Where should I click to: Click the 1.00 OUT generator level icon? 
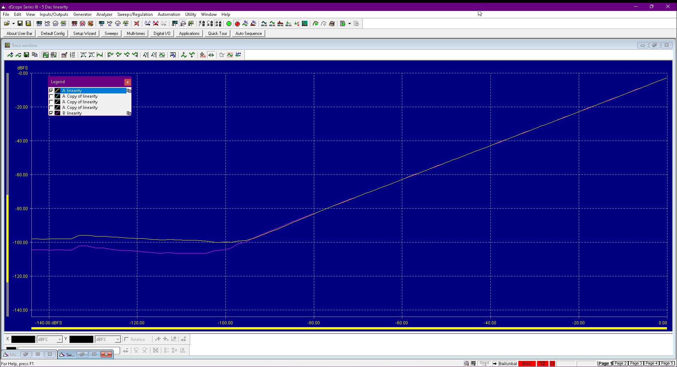pos(39,24)
